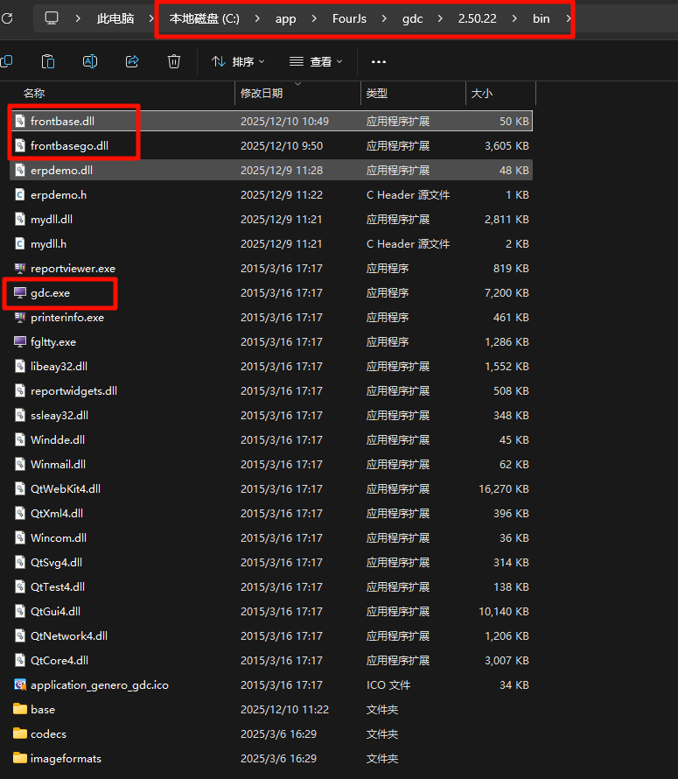This screenshot has height=779, width=678.
Task: Expand chevron after 此电脑 in breadcrumb
Action: click(x=151, y=18)
